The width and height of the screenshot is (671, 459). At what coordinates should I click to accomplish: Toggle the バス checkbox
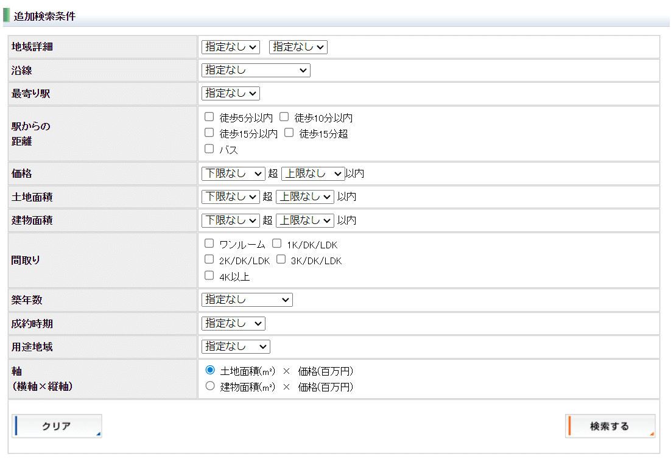(x=209, y=149)
